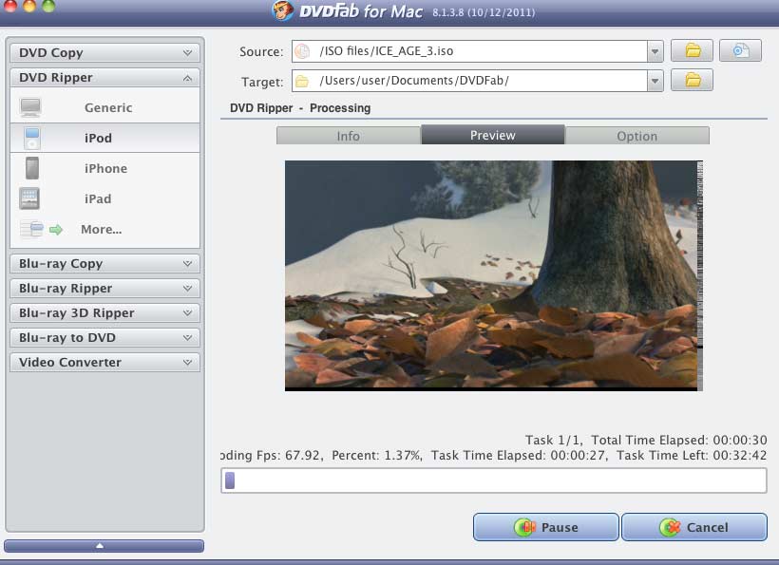The width and height of the screenshot is (779, 565).
Task: Expand the Blu-ray 3D Ripper section
Action: click(x=104, y=312)
